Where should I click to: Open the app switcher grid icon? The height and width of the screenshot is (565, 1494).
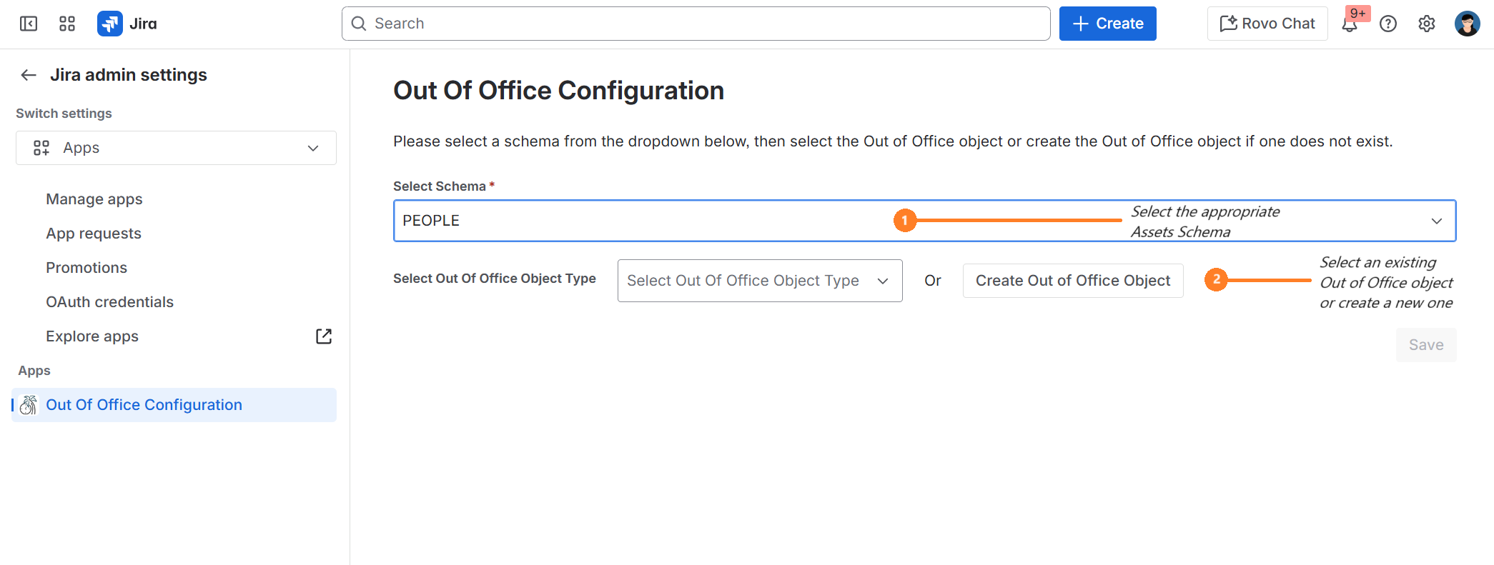67,24
